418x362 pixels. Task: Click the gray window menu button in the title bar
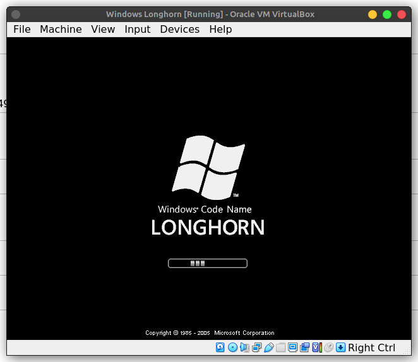pos(16,15)
